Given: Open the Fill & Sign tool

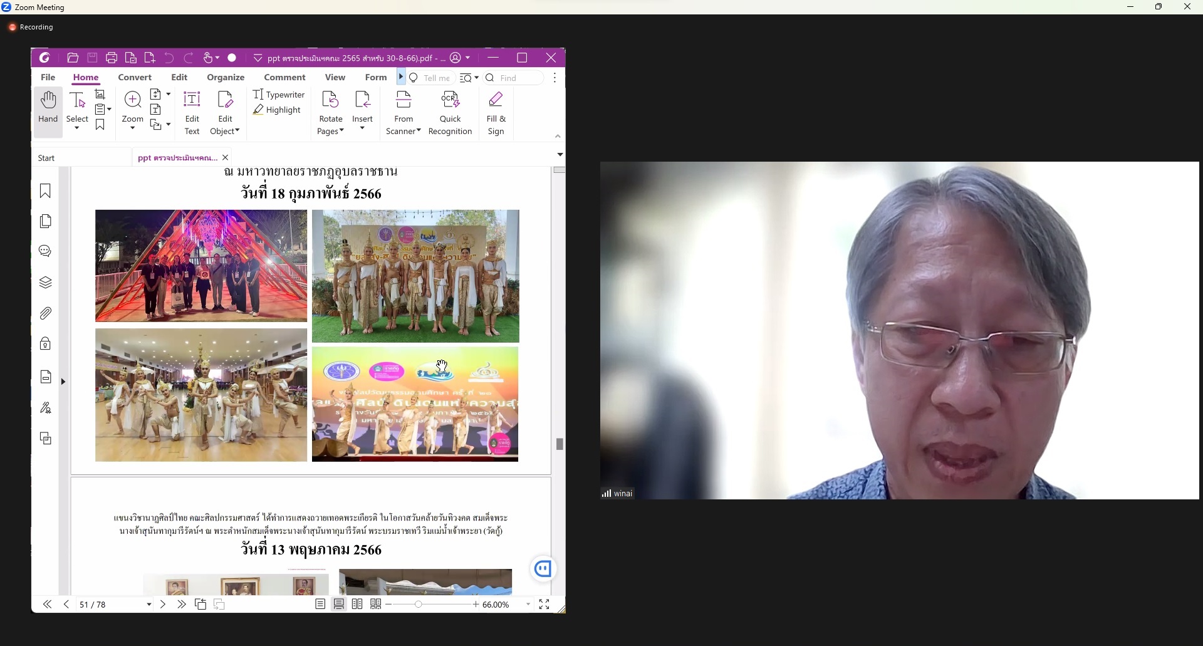Looking at the screenshot, I should coord(497,113).
